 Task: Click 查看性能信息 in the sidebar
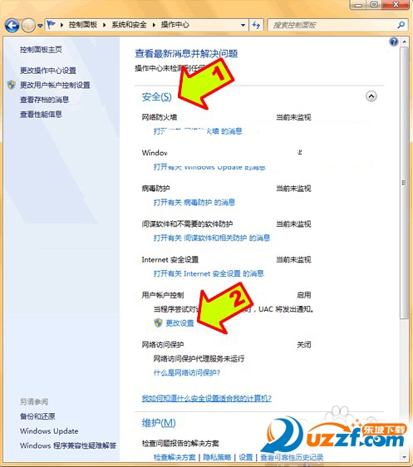coord(41,114)
